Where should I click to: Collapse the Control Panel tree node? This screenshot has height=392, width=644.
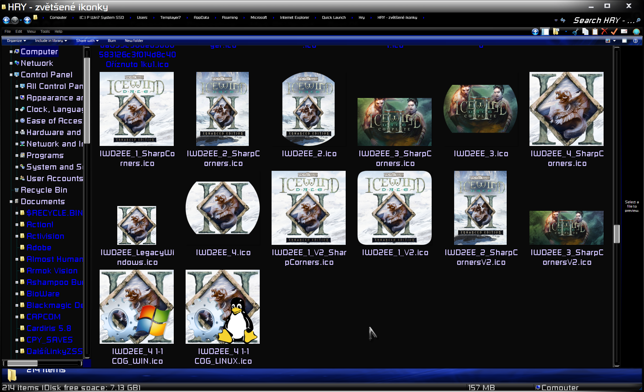11,75
